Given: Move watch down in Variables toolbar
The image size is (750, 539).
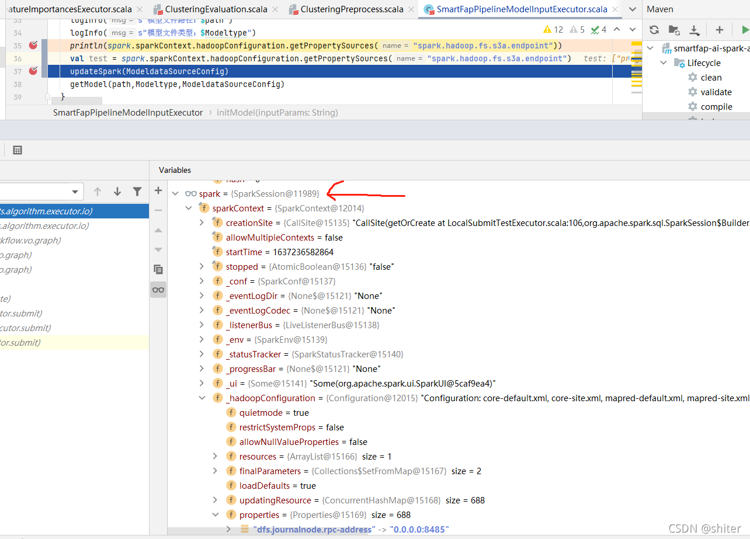Looking at the screenshot, I should pyautogui.click(x=158, y=250).
